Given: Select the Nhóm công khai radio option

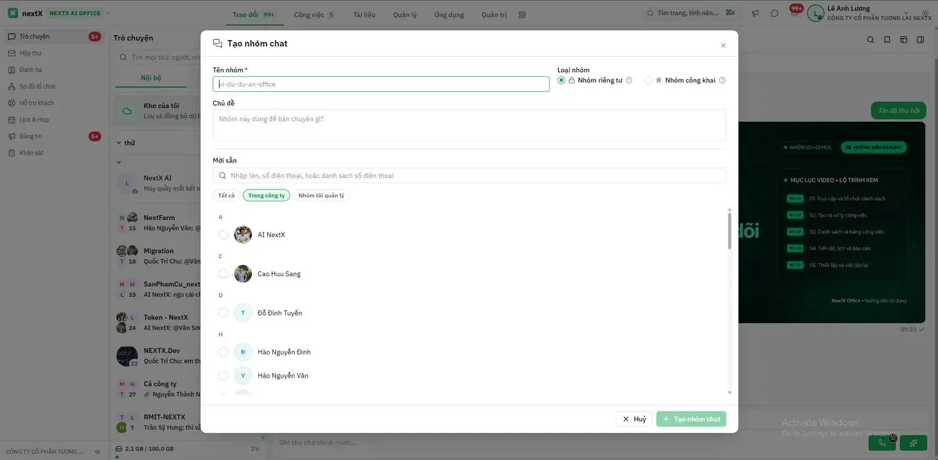Looking at the screenshot, I should (x=648, y=80).
